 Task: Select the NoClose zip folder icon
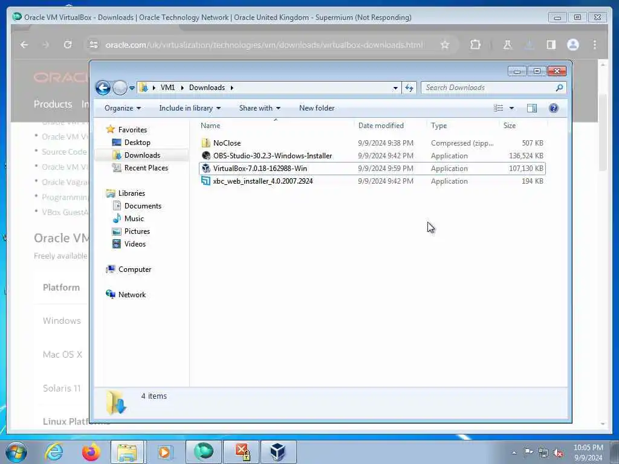[x=206, y=143]
